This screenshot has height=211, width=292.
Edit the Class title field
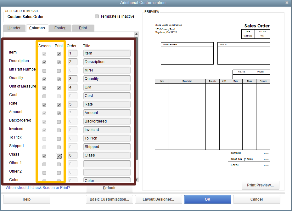[107, 155]
